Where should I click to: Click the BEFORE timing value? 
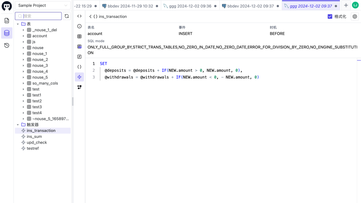[x=277, y=34]
